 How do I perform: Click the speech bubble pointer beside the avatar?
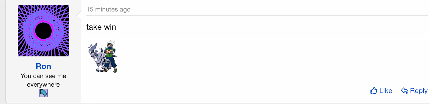[x=79, y=16]
